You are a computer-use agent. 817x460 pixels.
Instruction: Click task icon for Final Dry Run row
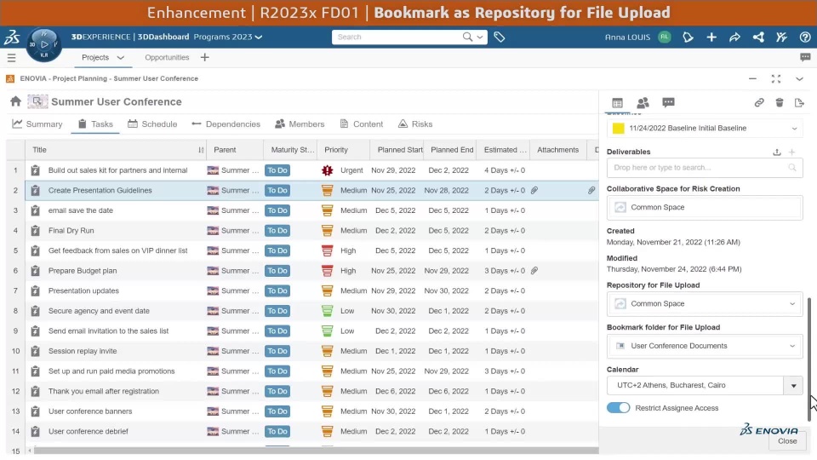click(x=35, y=231)
